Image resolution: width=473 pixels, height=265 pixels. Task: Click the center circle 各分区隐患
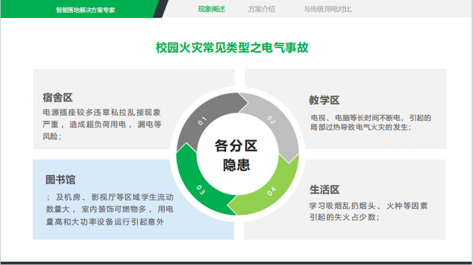(x=236, y=155)
